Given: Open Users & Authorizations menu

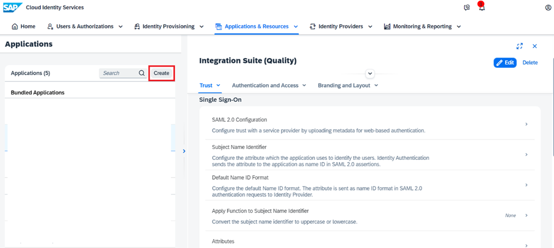Looking at the screenshot, I should click(x=85, y=27).
